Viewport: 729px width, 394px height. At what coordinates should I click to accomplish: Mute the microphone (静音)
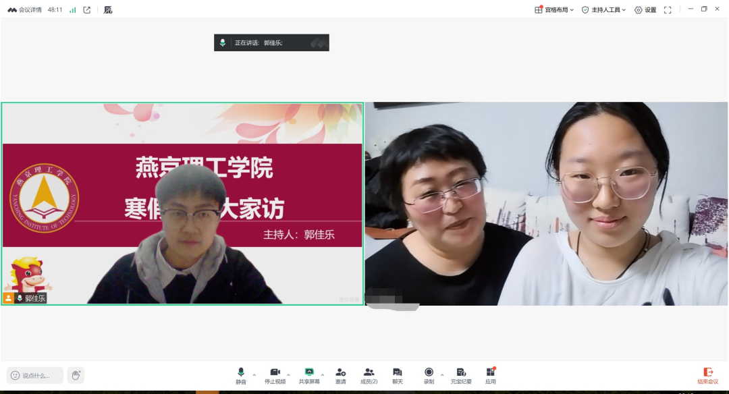coord(241,375)
